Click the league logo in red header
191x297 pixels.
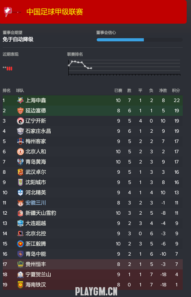8,12
